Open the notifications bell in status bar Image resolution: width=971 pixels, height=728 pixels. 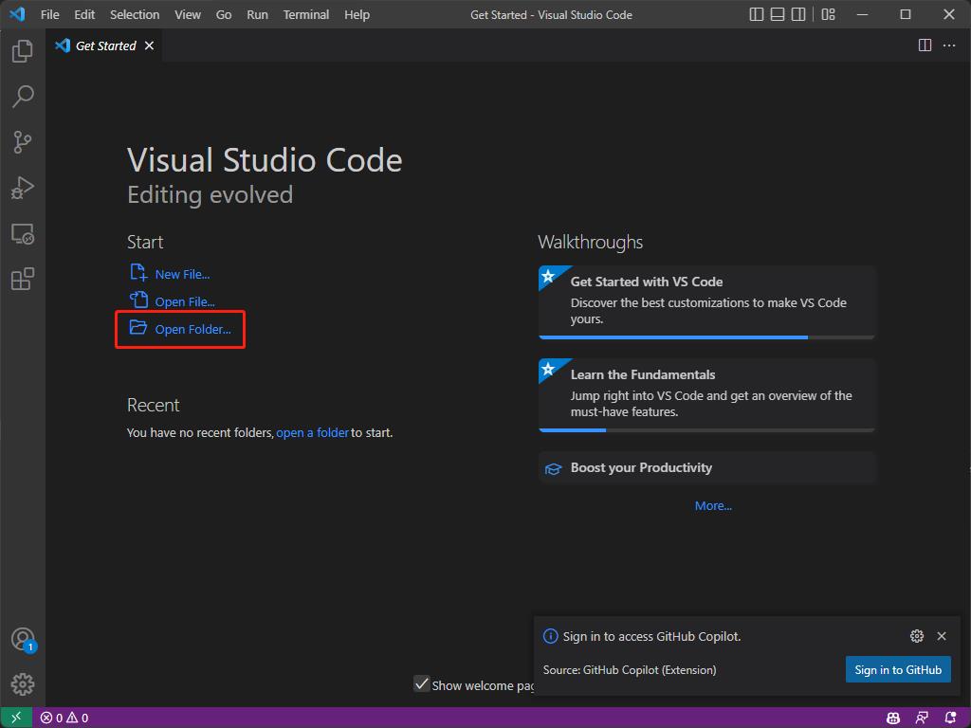tap(950, 719)
